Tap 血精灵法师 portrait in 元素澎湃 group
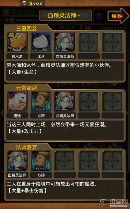Viewport: 130px width, 209px height. tap(65, 101)
